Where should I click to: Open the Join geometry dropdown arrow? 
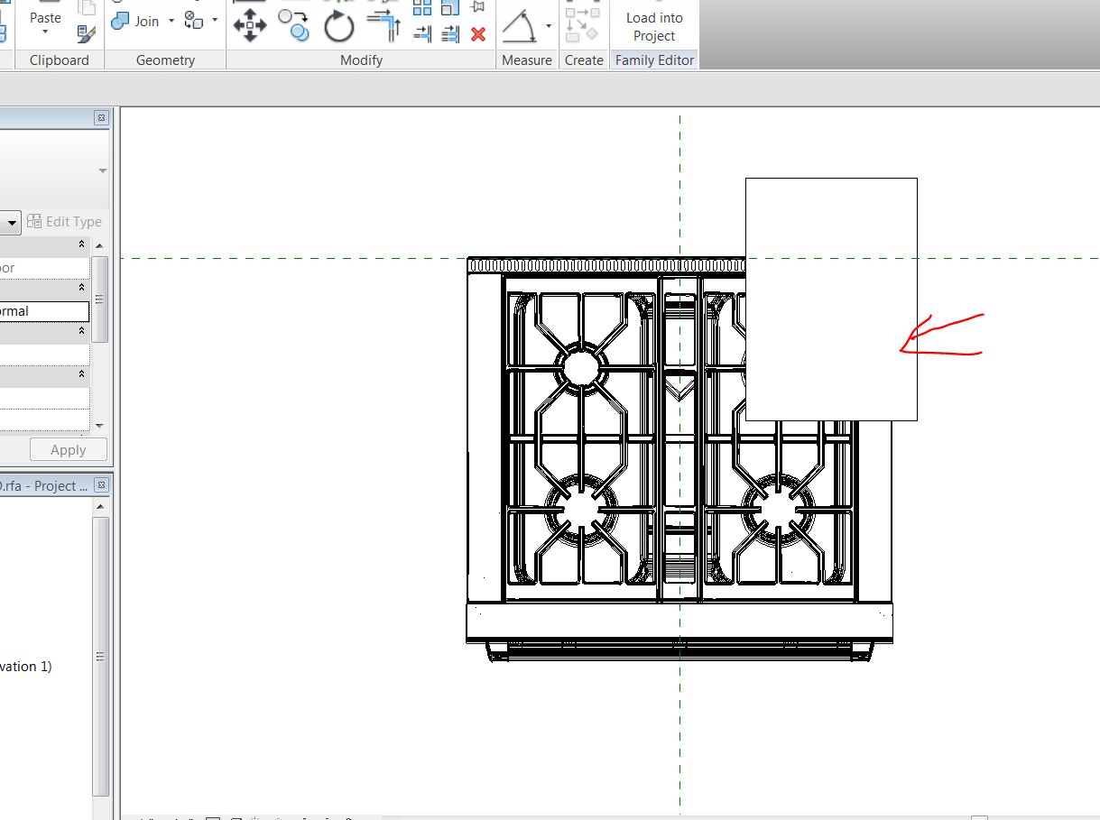pyautogui.click(x=171, y=21)
